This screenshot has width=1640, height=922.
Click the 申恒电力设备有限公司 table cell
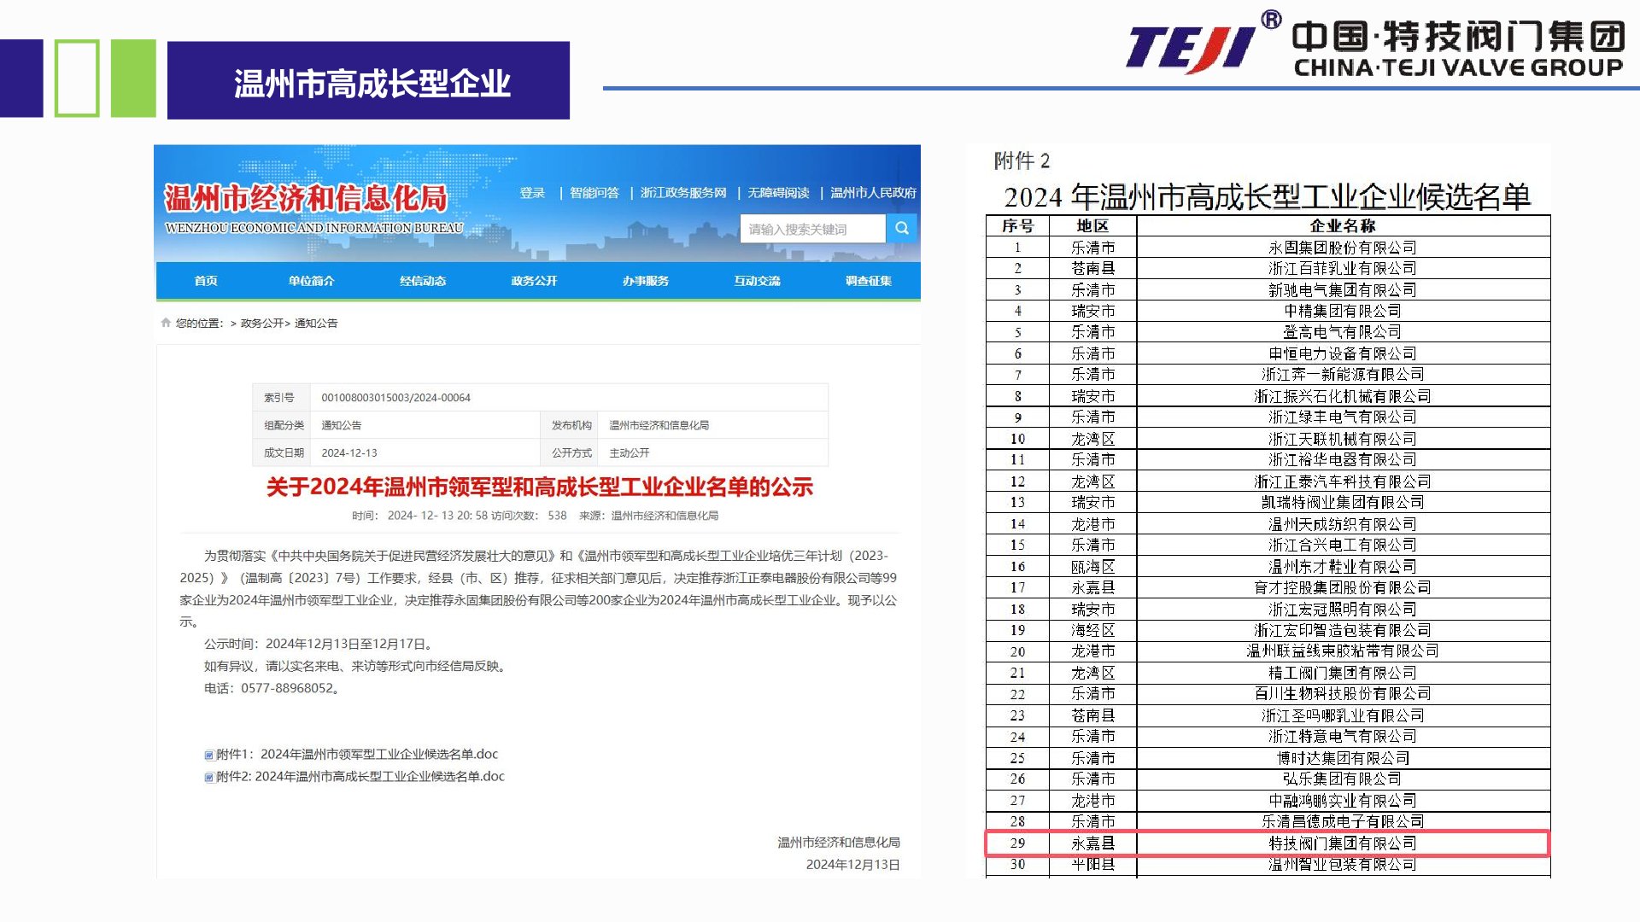(1343, 353)
